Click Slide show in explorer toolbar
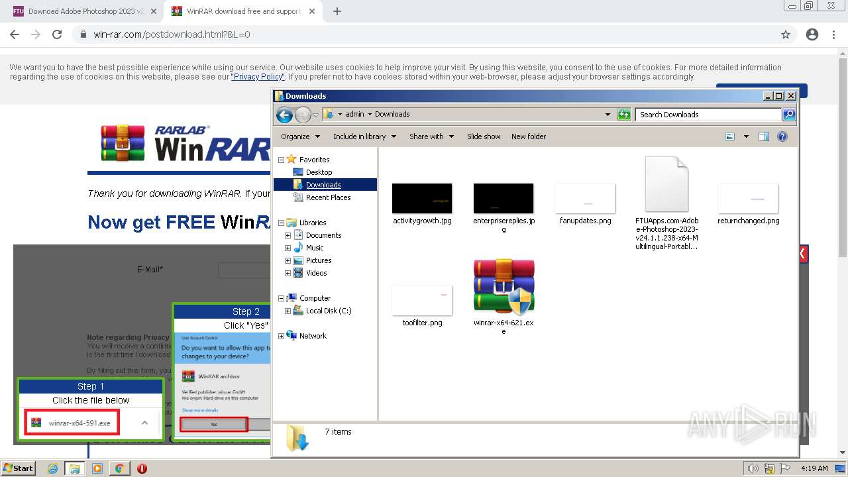The height and width of the screenshot is (477, 848). pyautogui.click(x=484, y=136)
